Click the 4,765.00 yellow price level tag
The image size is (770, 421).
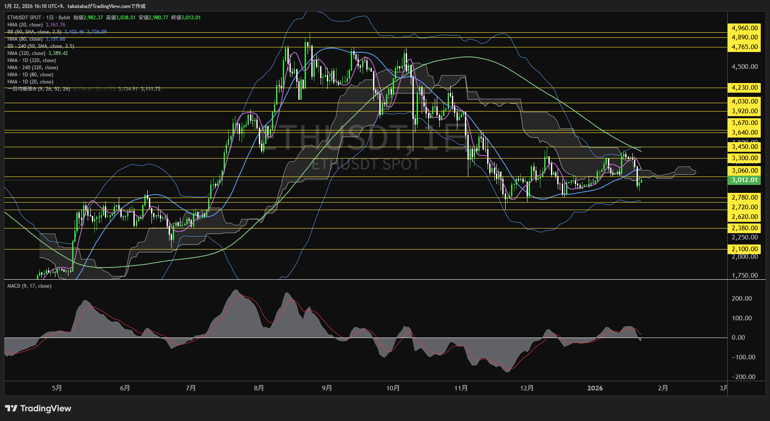click(744, 47)
